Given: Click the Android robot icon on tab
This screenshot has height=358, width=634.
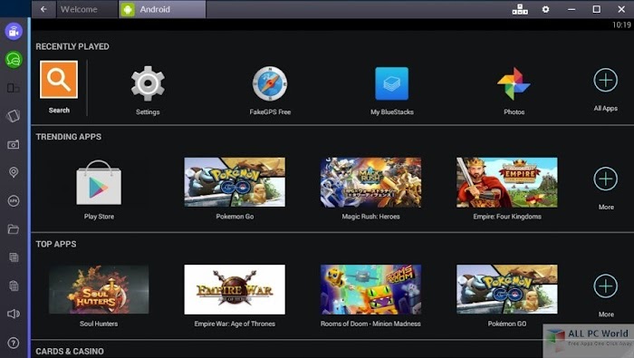Looking at the screenshot, I should (x=128, y=9).
